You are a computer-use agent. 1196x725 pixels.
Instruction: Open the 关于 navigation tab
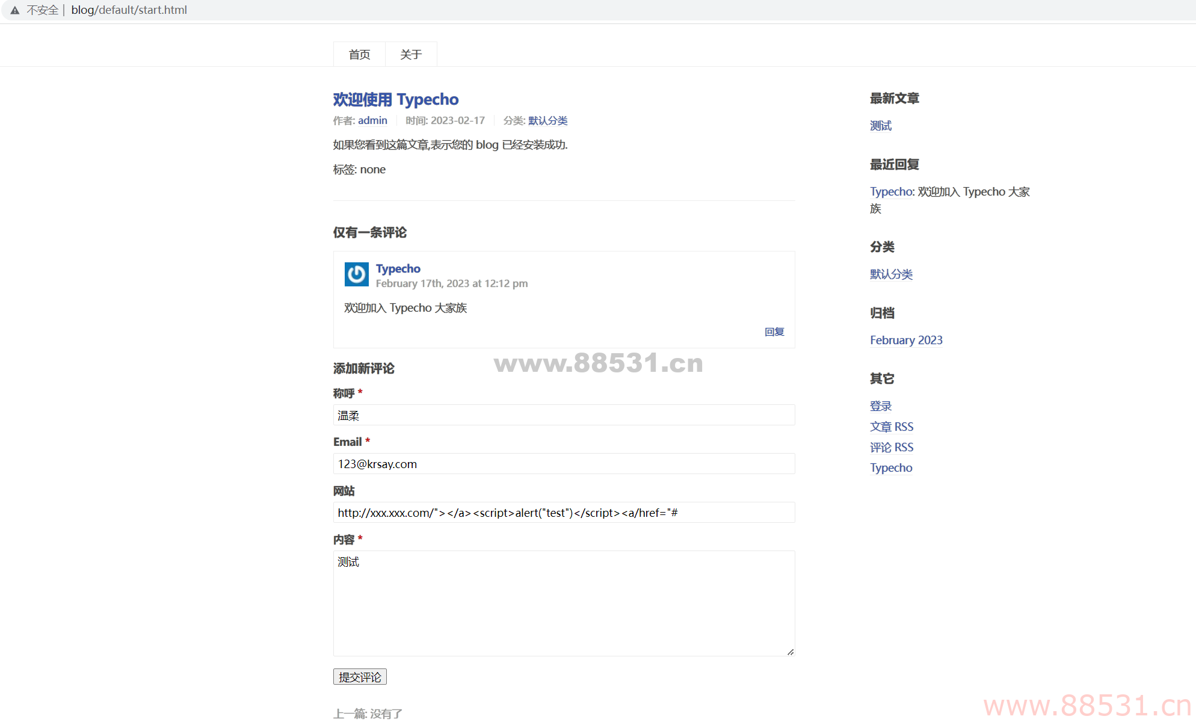411,54
